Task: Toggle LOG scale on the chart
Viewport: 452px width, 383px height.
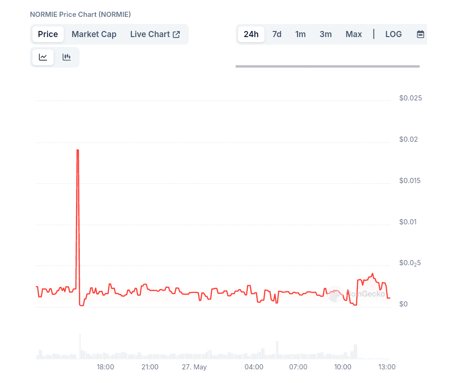Action: tap(393, 34)
